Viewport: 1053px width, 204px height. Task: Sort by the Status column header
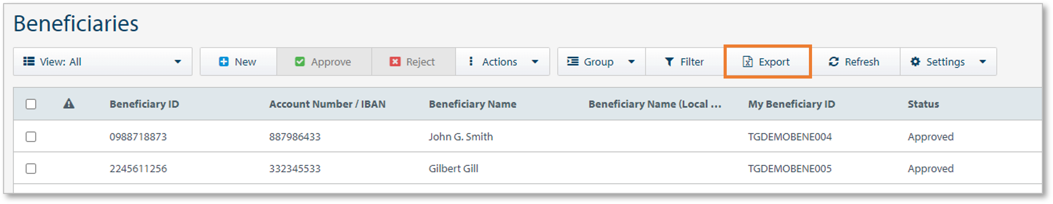(x=923, y=104)
